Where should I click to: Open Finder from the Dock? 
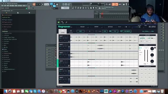pyautogui.click(x=6, y=91)
